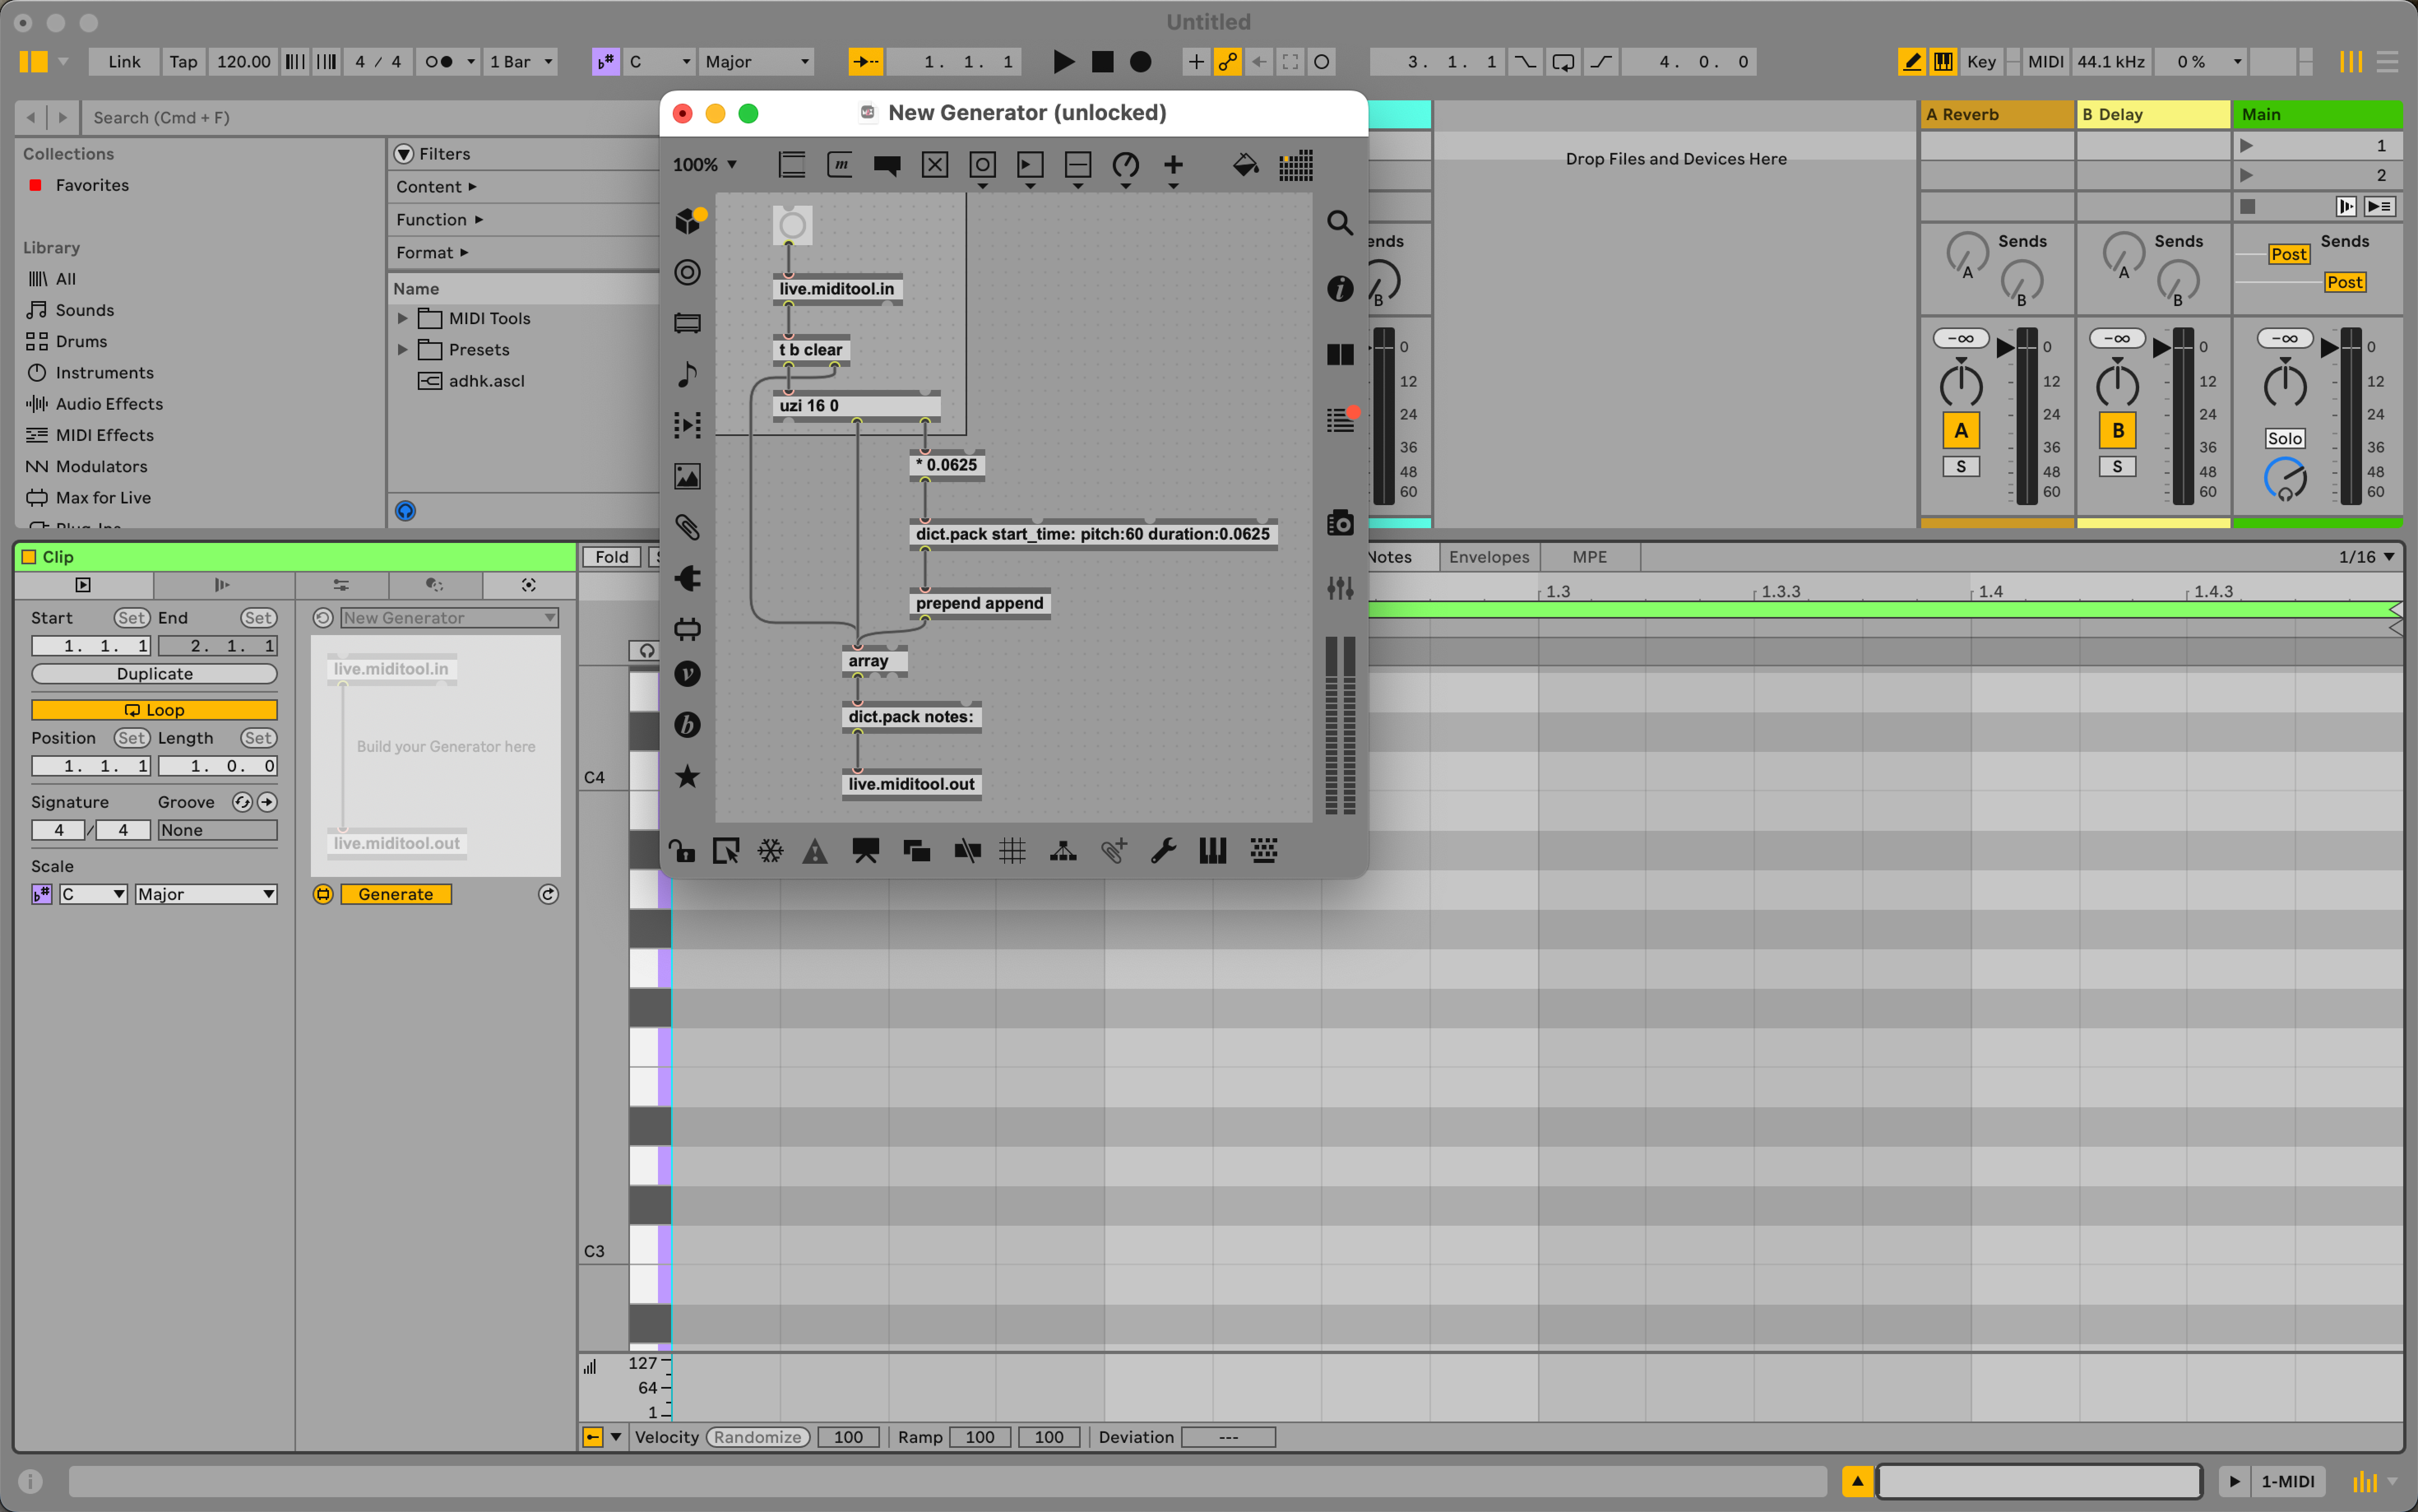Image resolution: width=2418 pixels, height=1512 pixels.
Task: Toggle the snowflake freeze icon in Max
Action: coord(771,851)
